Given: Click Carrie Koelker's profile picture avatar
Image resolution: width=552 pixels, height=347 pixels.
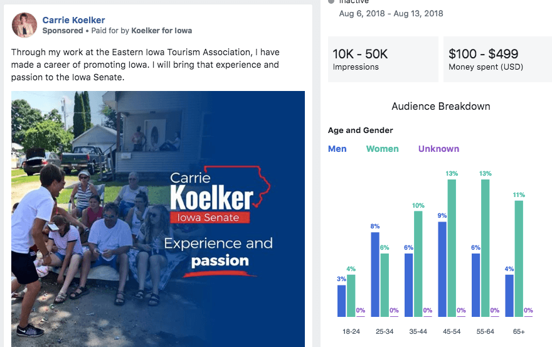Looking at the screenshot, I should click(x=24, y=25).
